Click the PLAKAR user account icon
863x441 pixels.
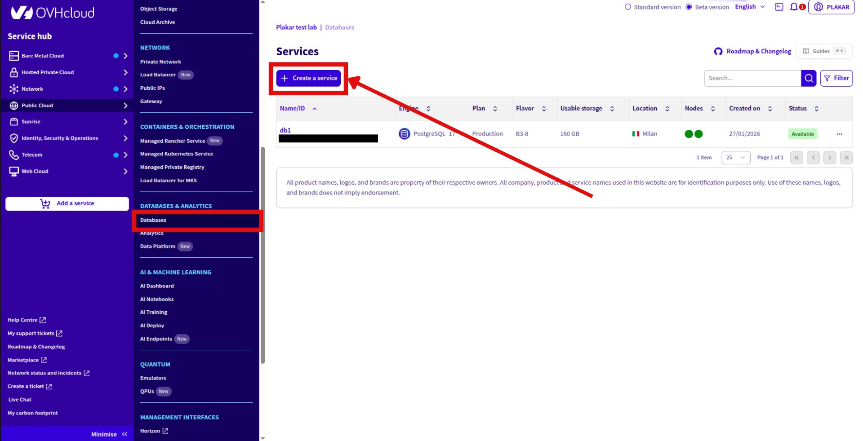point(819,7)
